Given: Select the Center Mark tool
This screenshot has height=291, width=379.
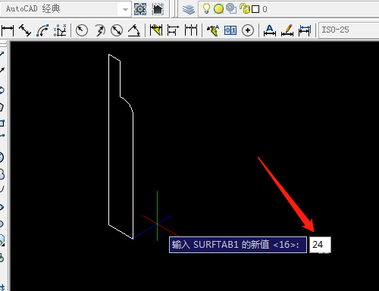Looking at the screenshot, I should (x=248, y=30).
